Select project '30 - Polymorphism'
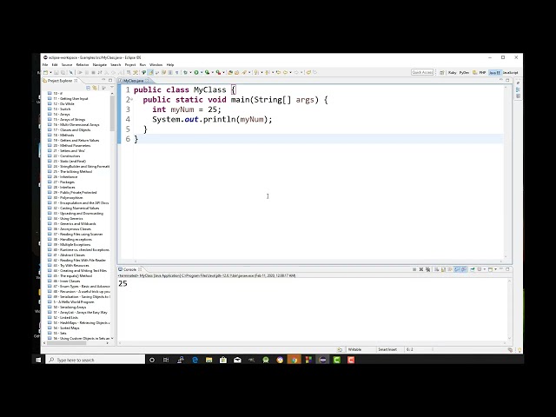This screenshot has width=556, height=417. (68, 197)
